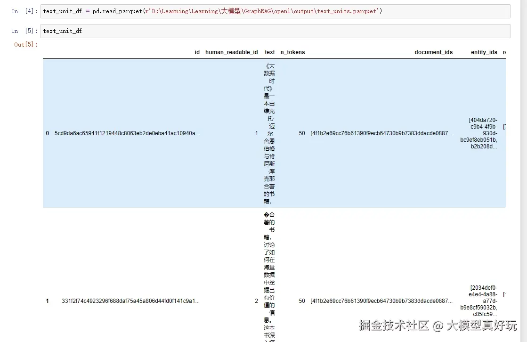527x342 pixels.
Task: Select the In [4] prompt label
Action: coord(24,11)
